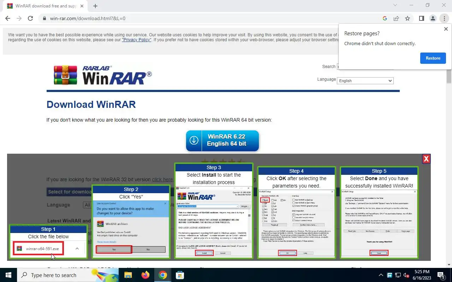This screenshot has height=282, width=452.
Task: Open File Explorer from taskbar
Action: 128,275
